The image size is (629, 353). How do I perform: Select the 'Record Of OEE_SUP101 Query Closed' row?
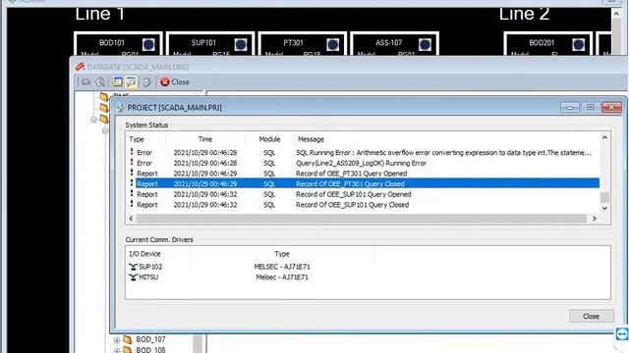363,205
